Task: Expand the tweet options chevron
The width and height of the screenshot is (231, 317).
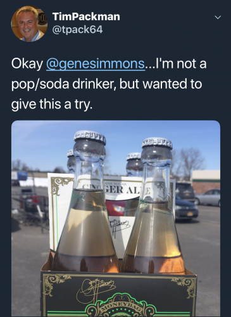Action: click(x=218, y=17)
